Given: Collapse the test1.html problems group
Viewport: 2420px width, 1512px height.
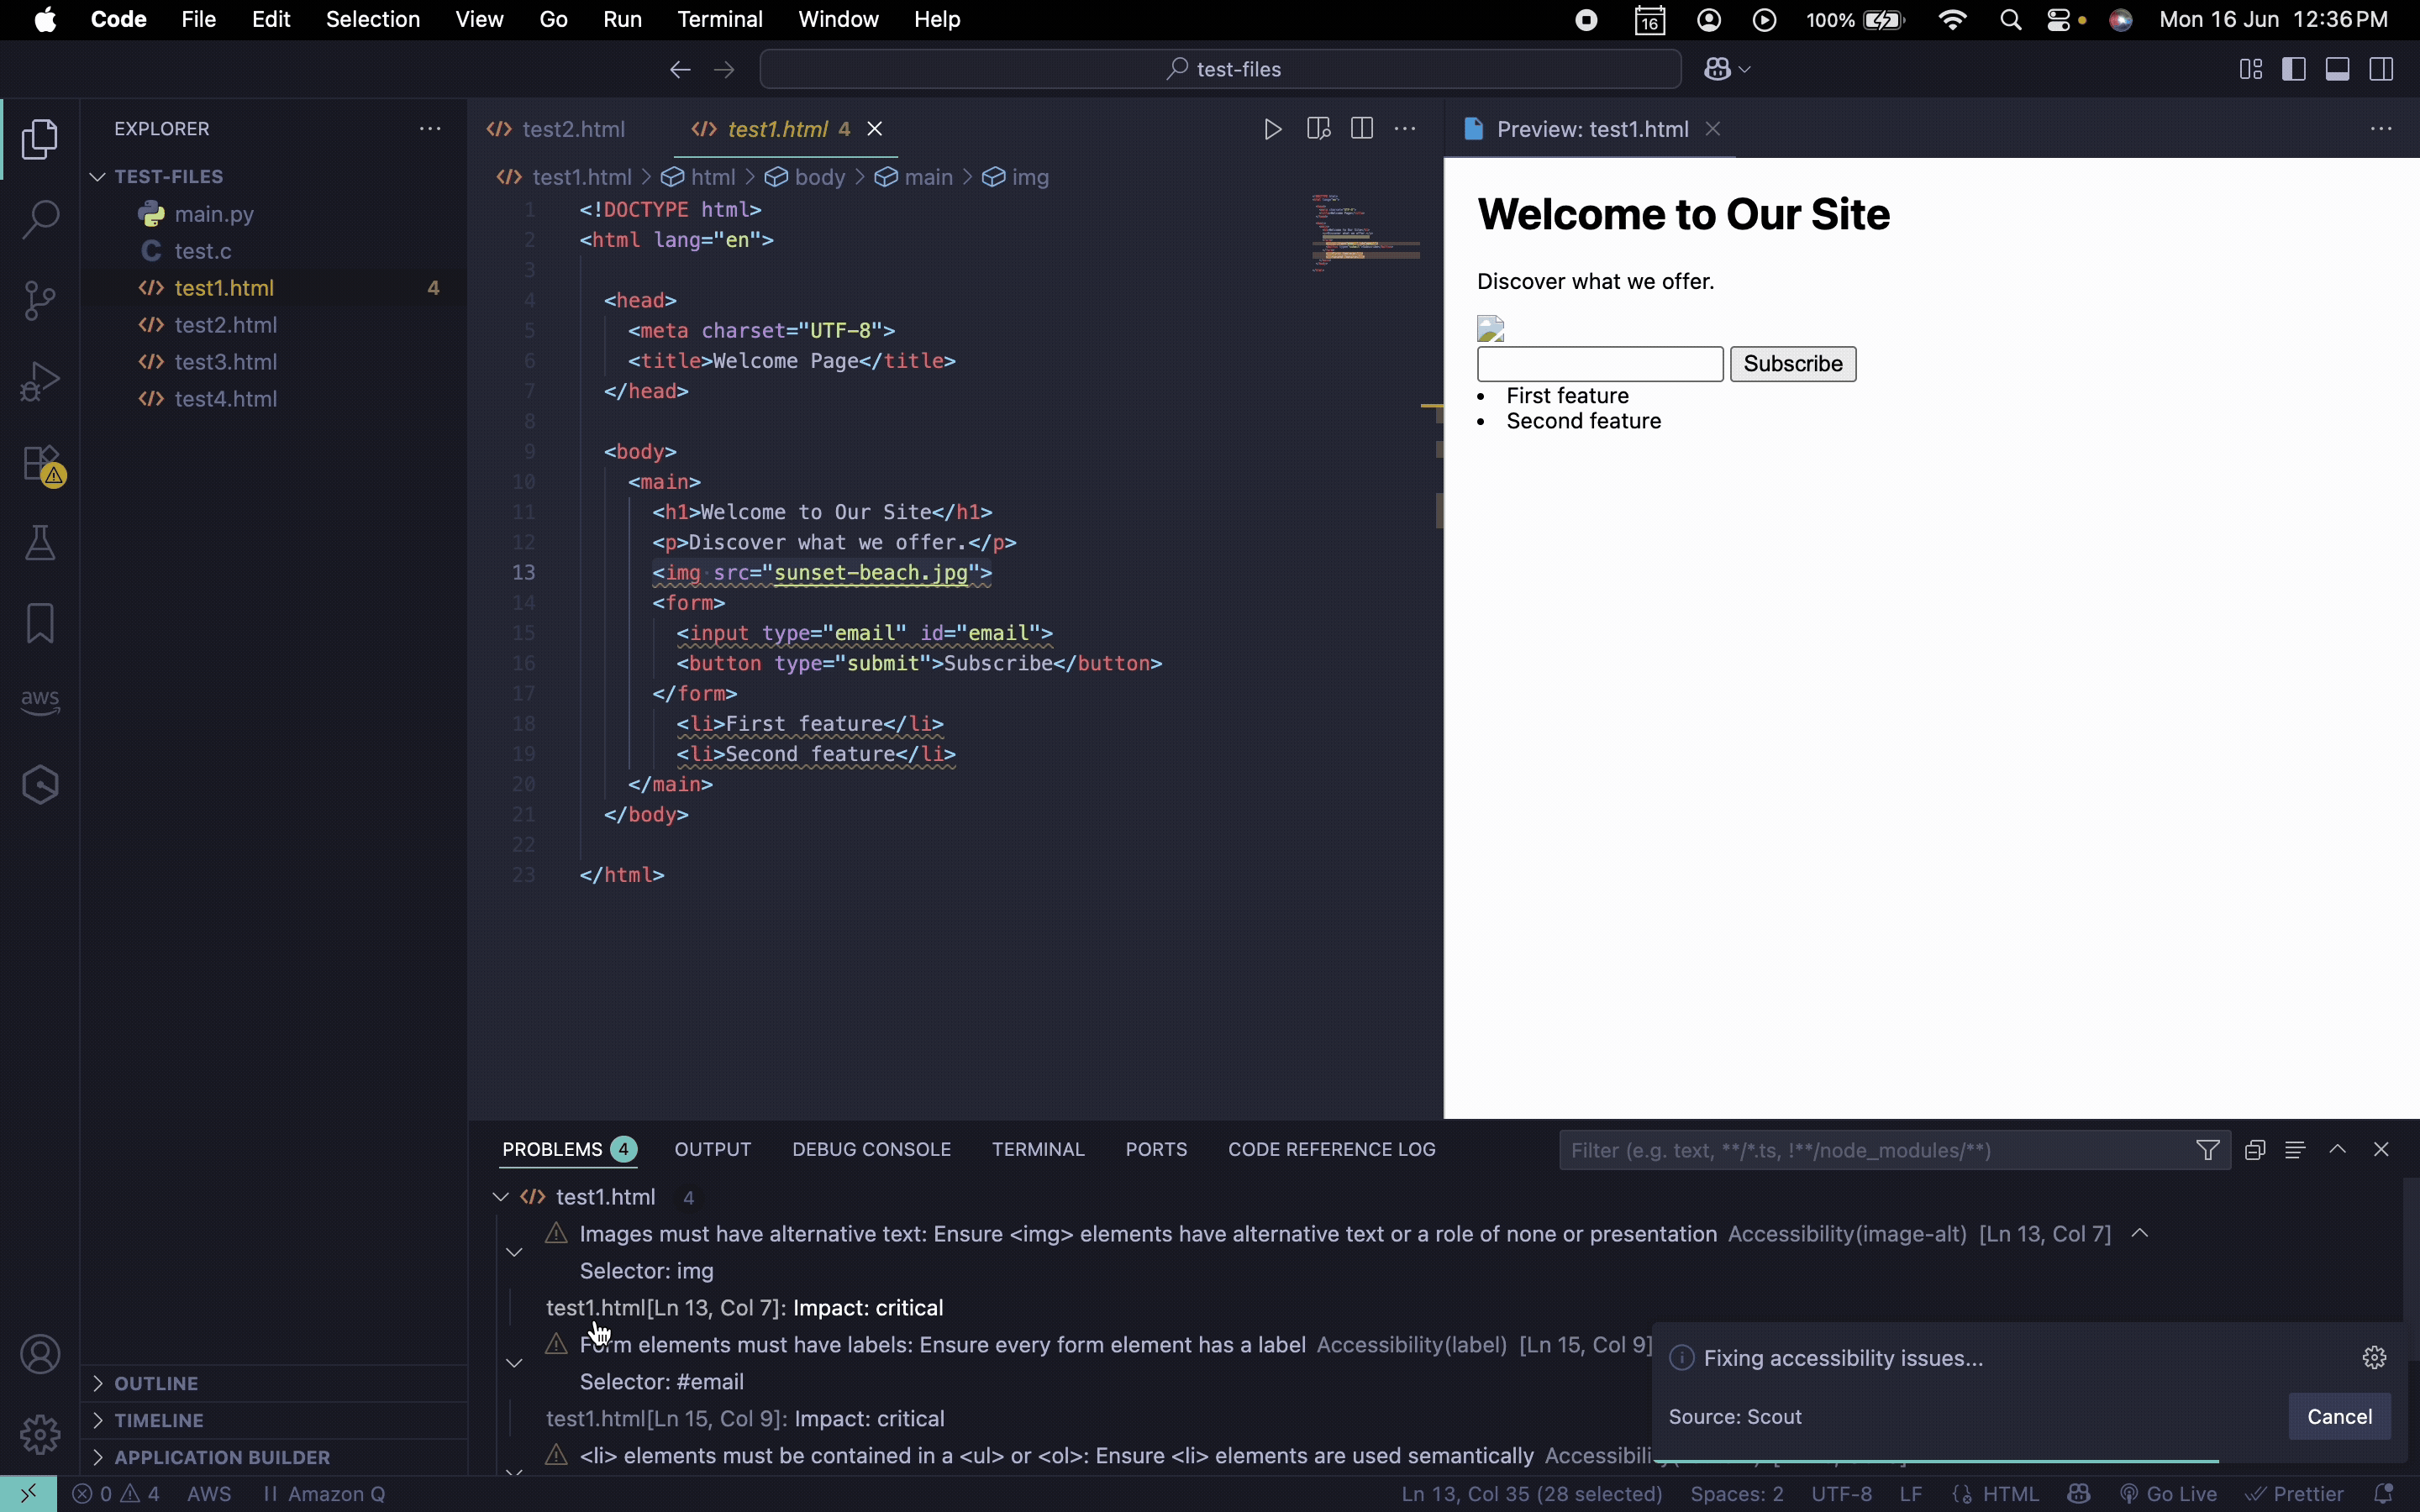Looking at the screenshot, I should point(500,1197).
